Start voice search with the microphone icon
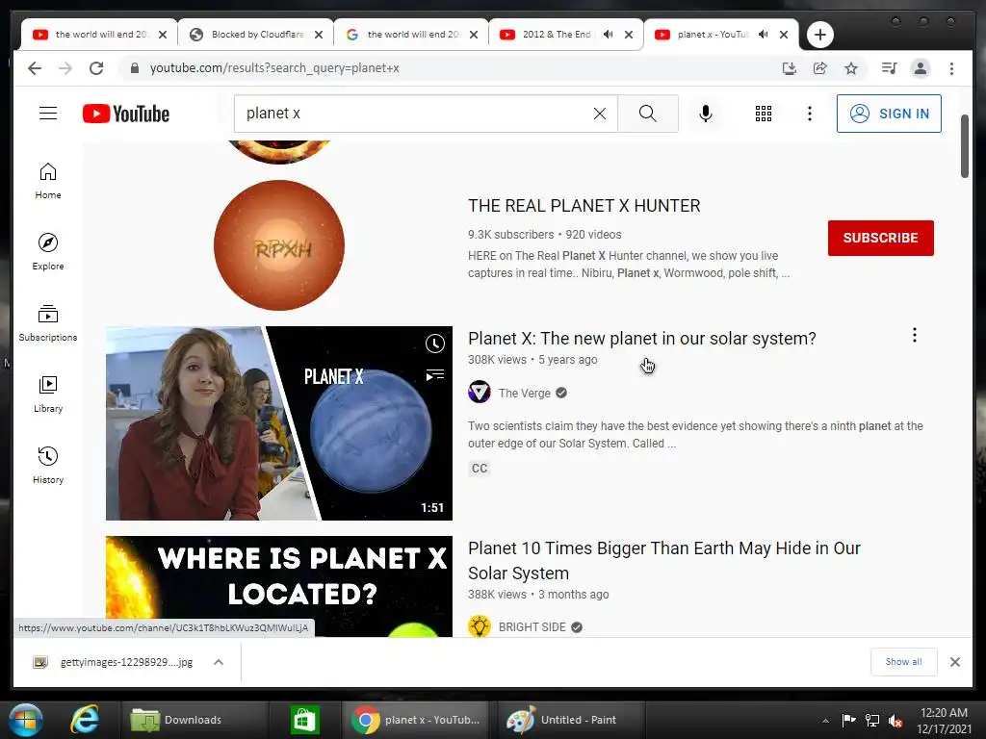The height and width of the screenshot is (739, 986). tap(706, 114)
